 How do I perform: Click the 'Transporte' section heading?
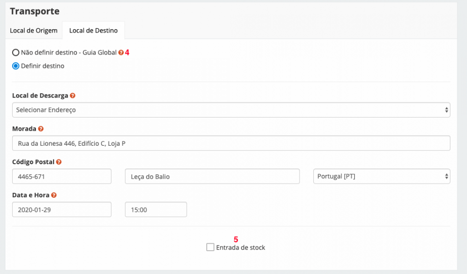pos(35,11)
